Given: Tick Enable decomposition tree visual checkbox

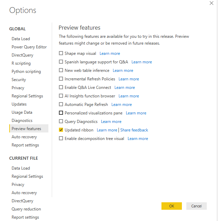Looking at the screenshot, I should click(61, 138).
